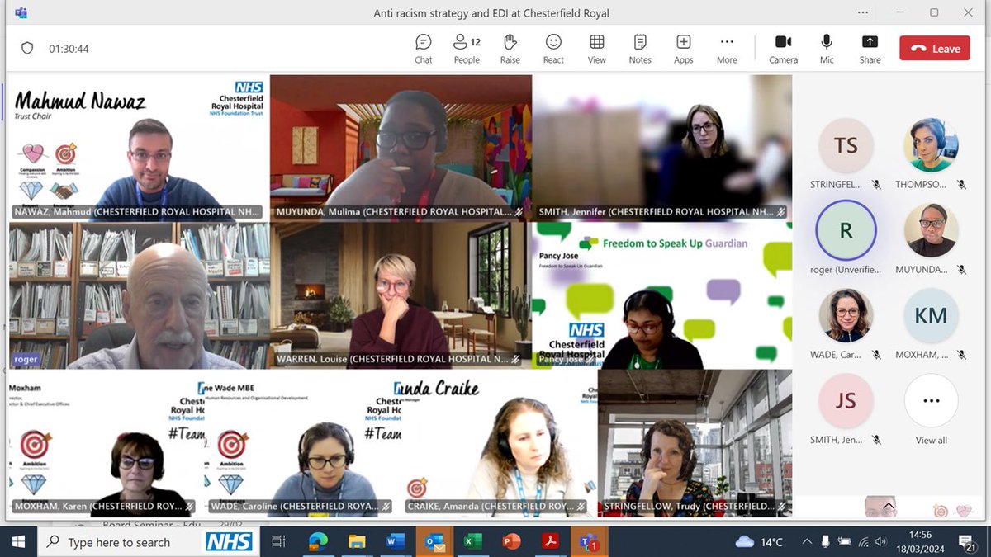Click Wade's sidebar avatar
Screen dimensions: 991x557
846,316
